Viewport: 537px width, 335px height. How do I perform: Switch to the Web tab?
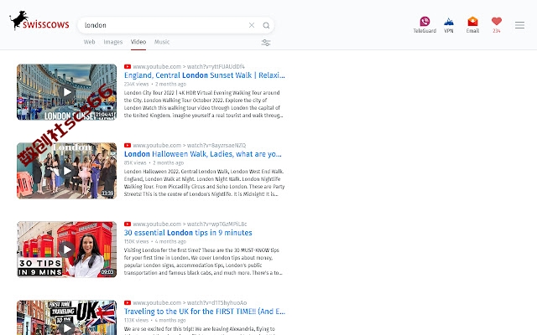[x=90, y=42]
